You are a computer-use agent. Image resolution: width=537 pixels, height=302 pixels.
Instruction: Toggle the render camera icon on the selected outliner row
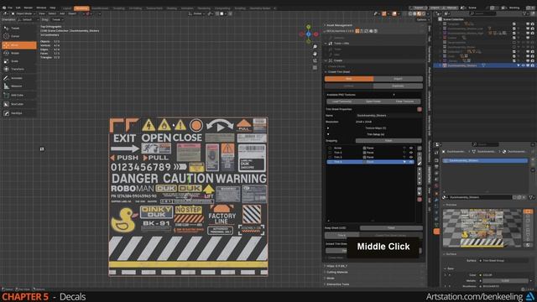[533, 65]
